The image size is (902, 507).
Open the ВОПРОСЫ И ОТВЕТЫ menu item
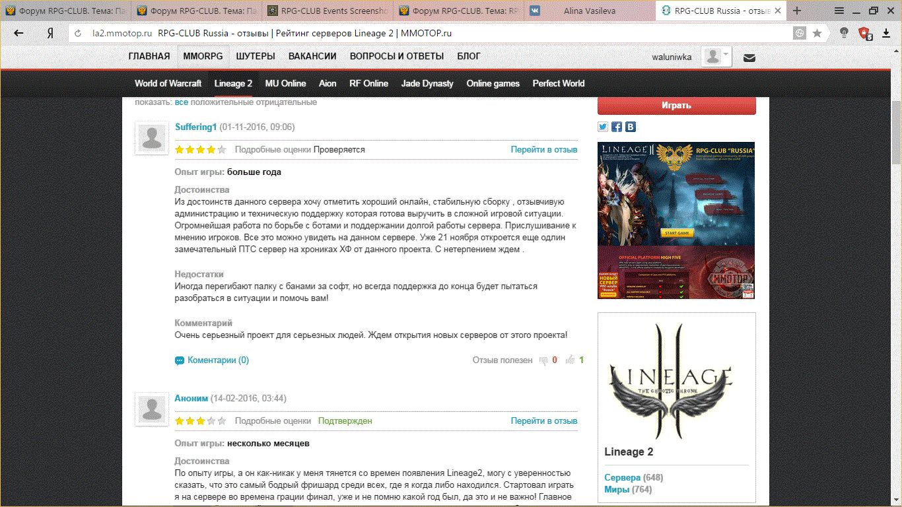point(397,57)
